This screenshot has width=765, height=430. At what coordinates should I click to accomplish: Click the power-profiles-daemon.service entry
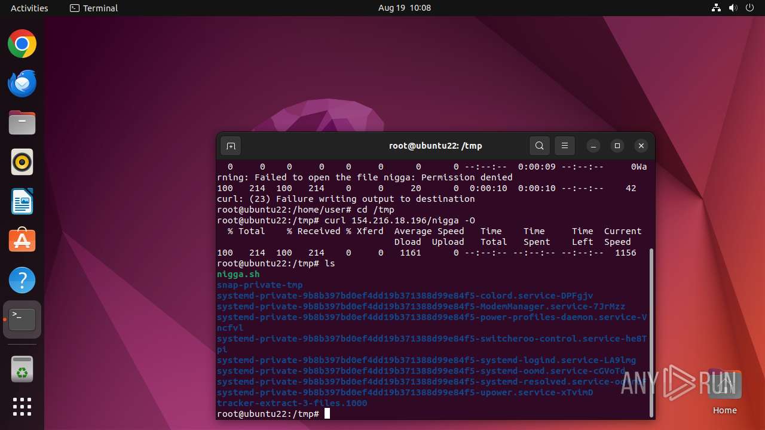point(432,322)
